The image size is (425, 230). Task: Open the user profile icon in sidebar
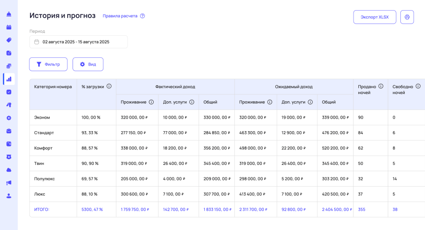tap(9, 196)
